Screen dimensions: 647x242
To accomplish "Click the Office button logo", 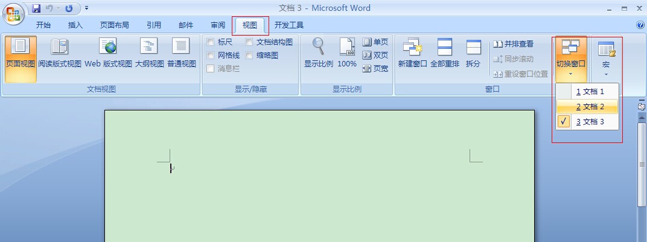I will (x=13, y=14).
